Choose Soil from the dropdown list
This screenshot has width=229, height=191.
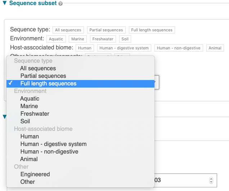80,121
